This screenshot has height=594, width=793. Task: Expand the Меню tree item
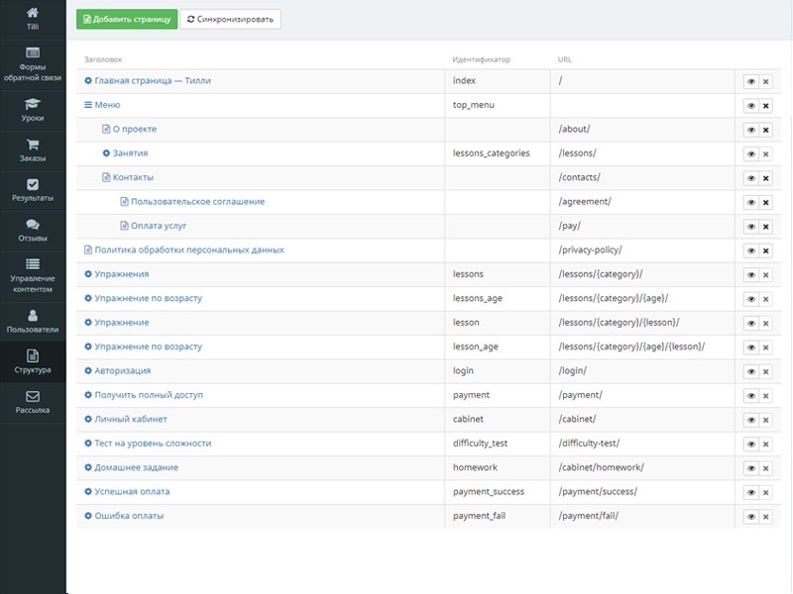click(x=88, y=105)
